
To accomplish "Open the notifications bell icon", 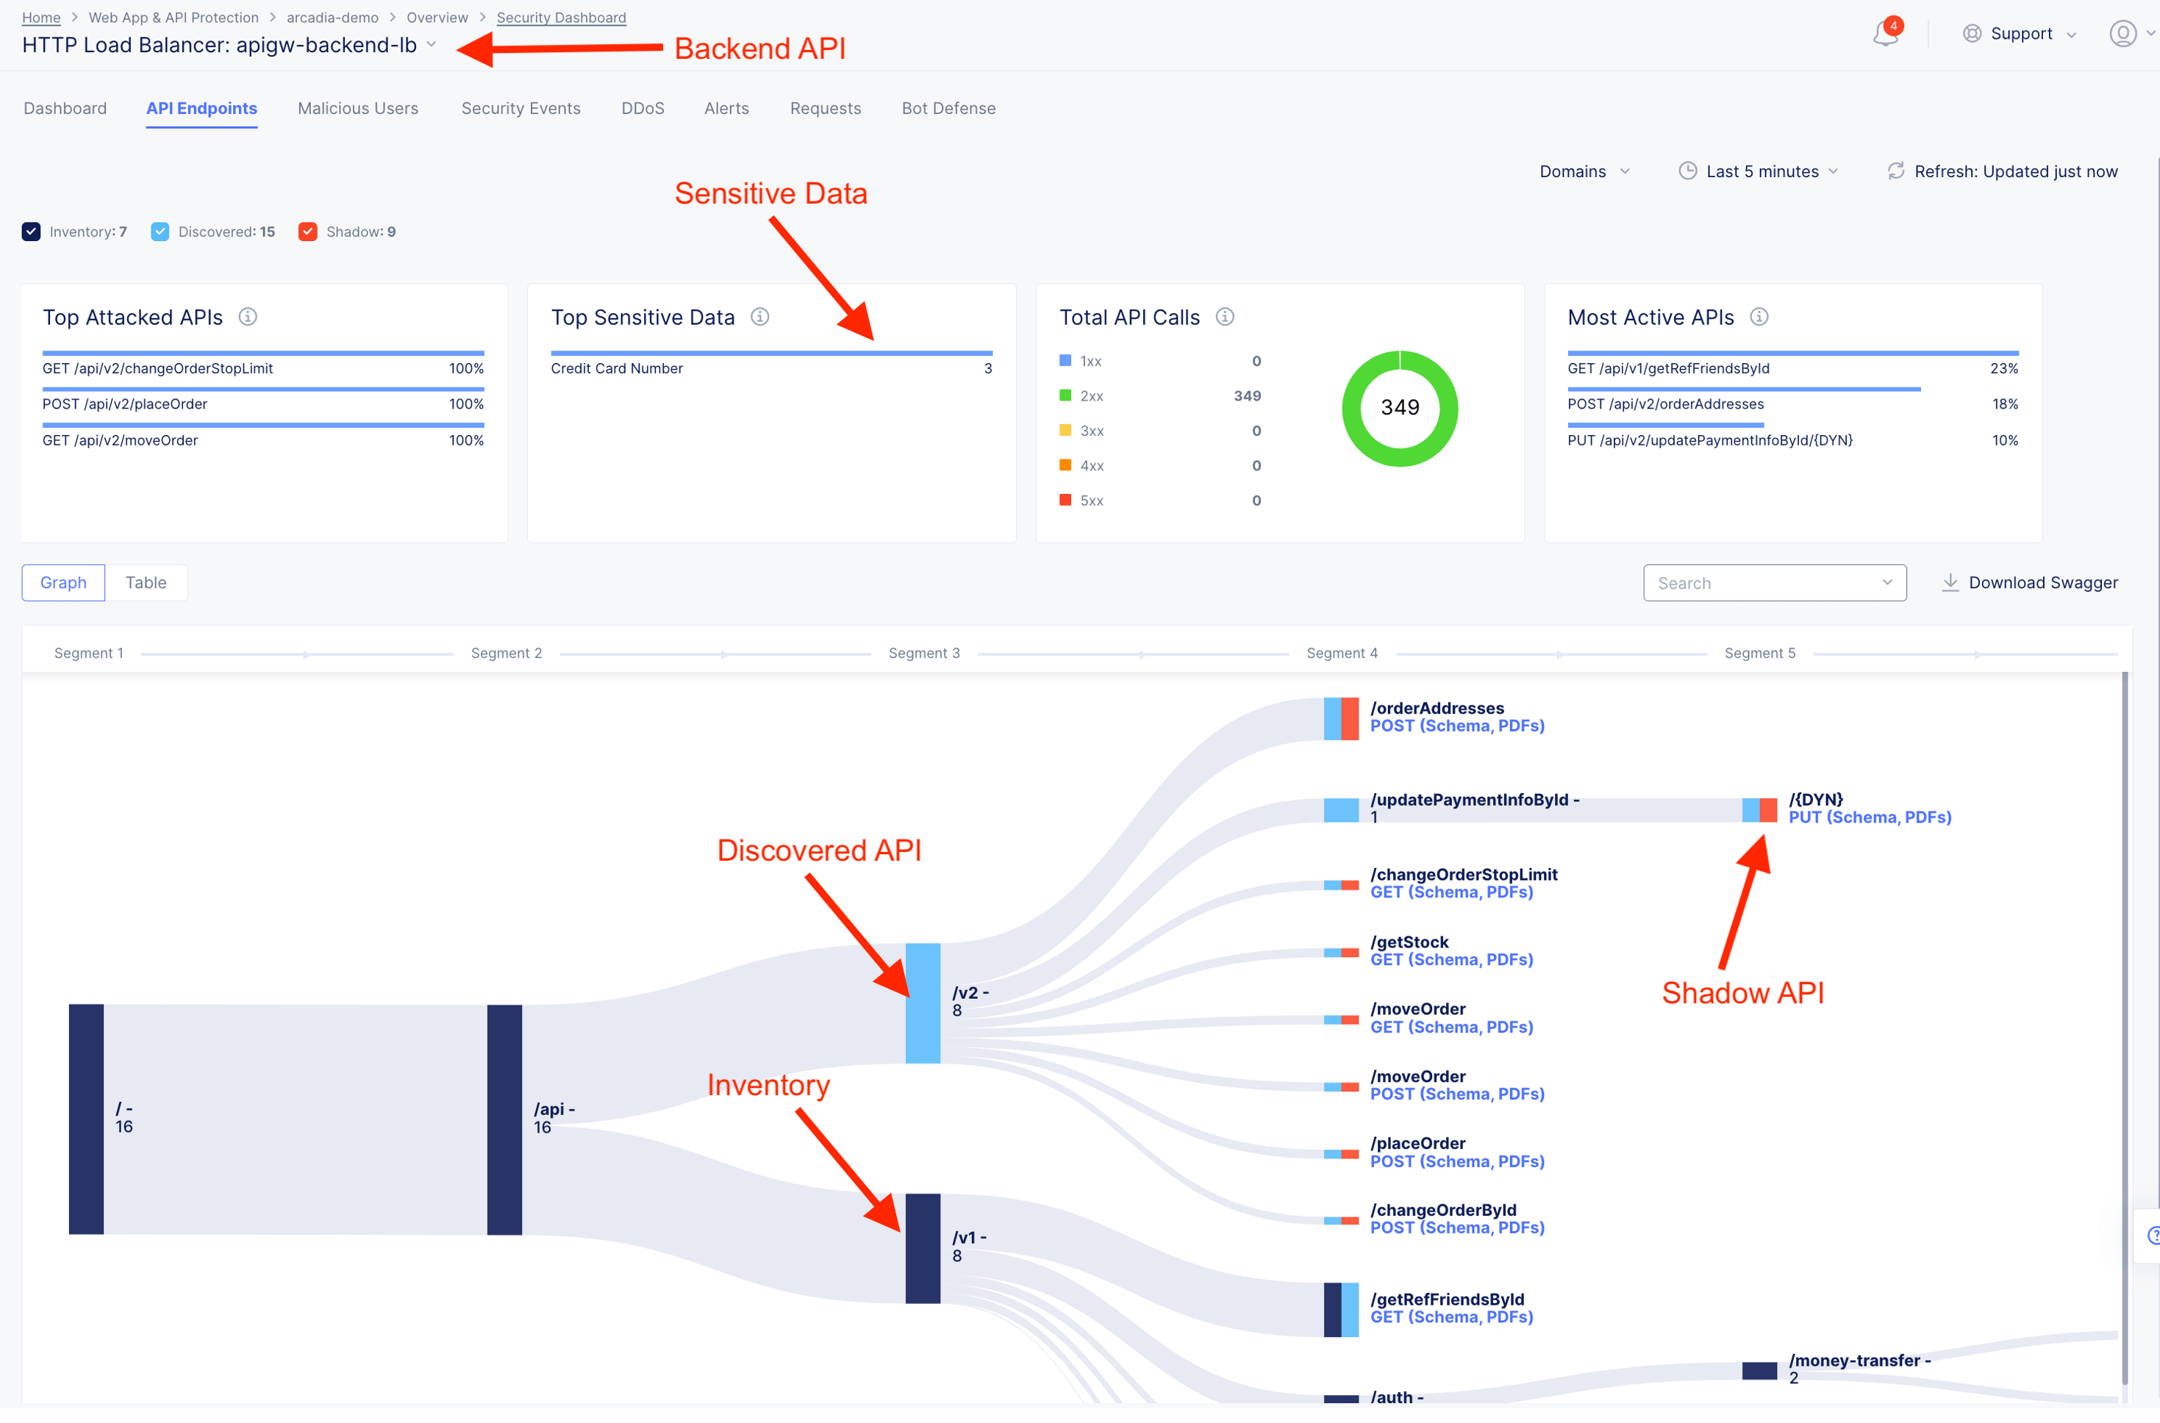I will point(1884,34).
